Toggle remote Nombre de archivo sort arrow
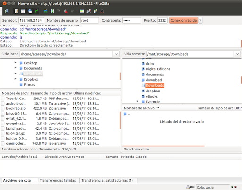This screenshot has height=190, width=242. [x=158, y=108]
